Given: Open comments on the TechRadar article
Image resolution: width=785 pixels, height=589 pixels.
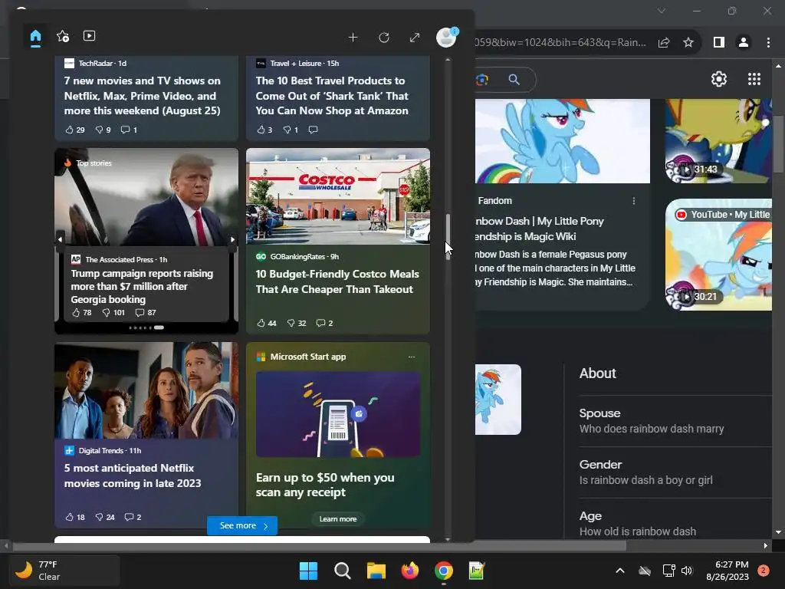Looking at the screenshot, I should [x=129, y=130].
